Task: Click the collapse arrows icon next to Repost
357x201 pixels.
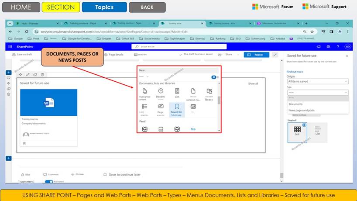Action: pyautogui.click(x=275, y=55)
